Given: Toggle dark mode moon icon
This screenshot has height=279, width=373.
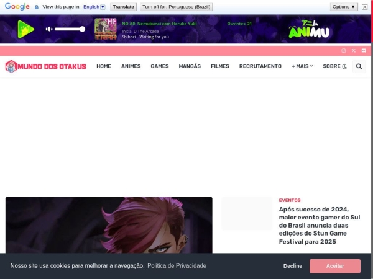Looking at the screenshot, I should click(344, 67).
